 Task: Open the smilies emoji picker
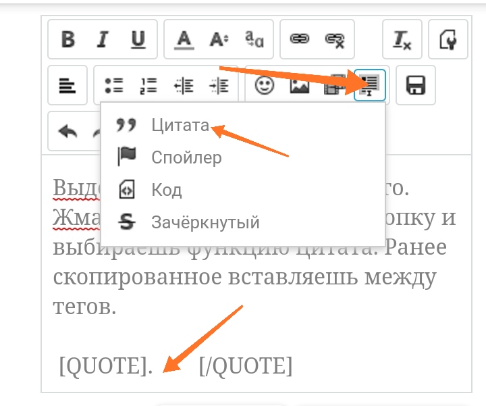[x=264, y=86]
